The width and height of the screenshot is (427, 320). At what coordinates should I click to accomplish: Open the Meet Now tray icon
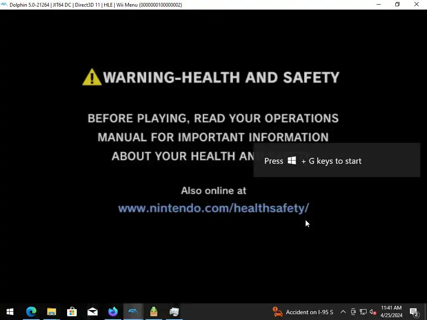point(353,312)
